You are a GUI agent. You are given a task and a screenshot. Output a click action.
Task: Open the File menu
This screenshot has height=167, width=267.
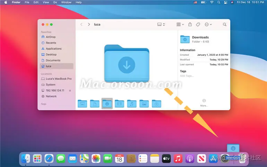[27, 2]
